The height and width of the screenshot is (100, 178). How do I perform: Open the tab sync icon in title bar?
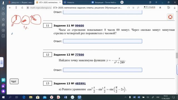(150, 2)
